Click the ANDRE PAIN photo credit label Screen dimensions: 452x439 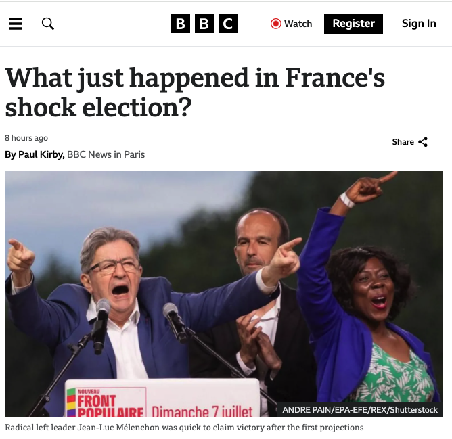point(360,410)
